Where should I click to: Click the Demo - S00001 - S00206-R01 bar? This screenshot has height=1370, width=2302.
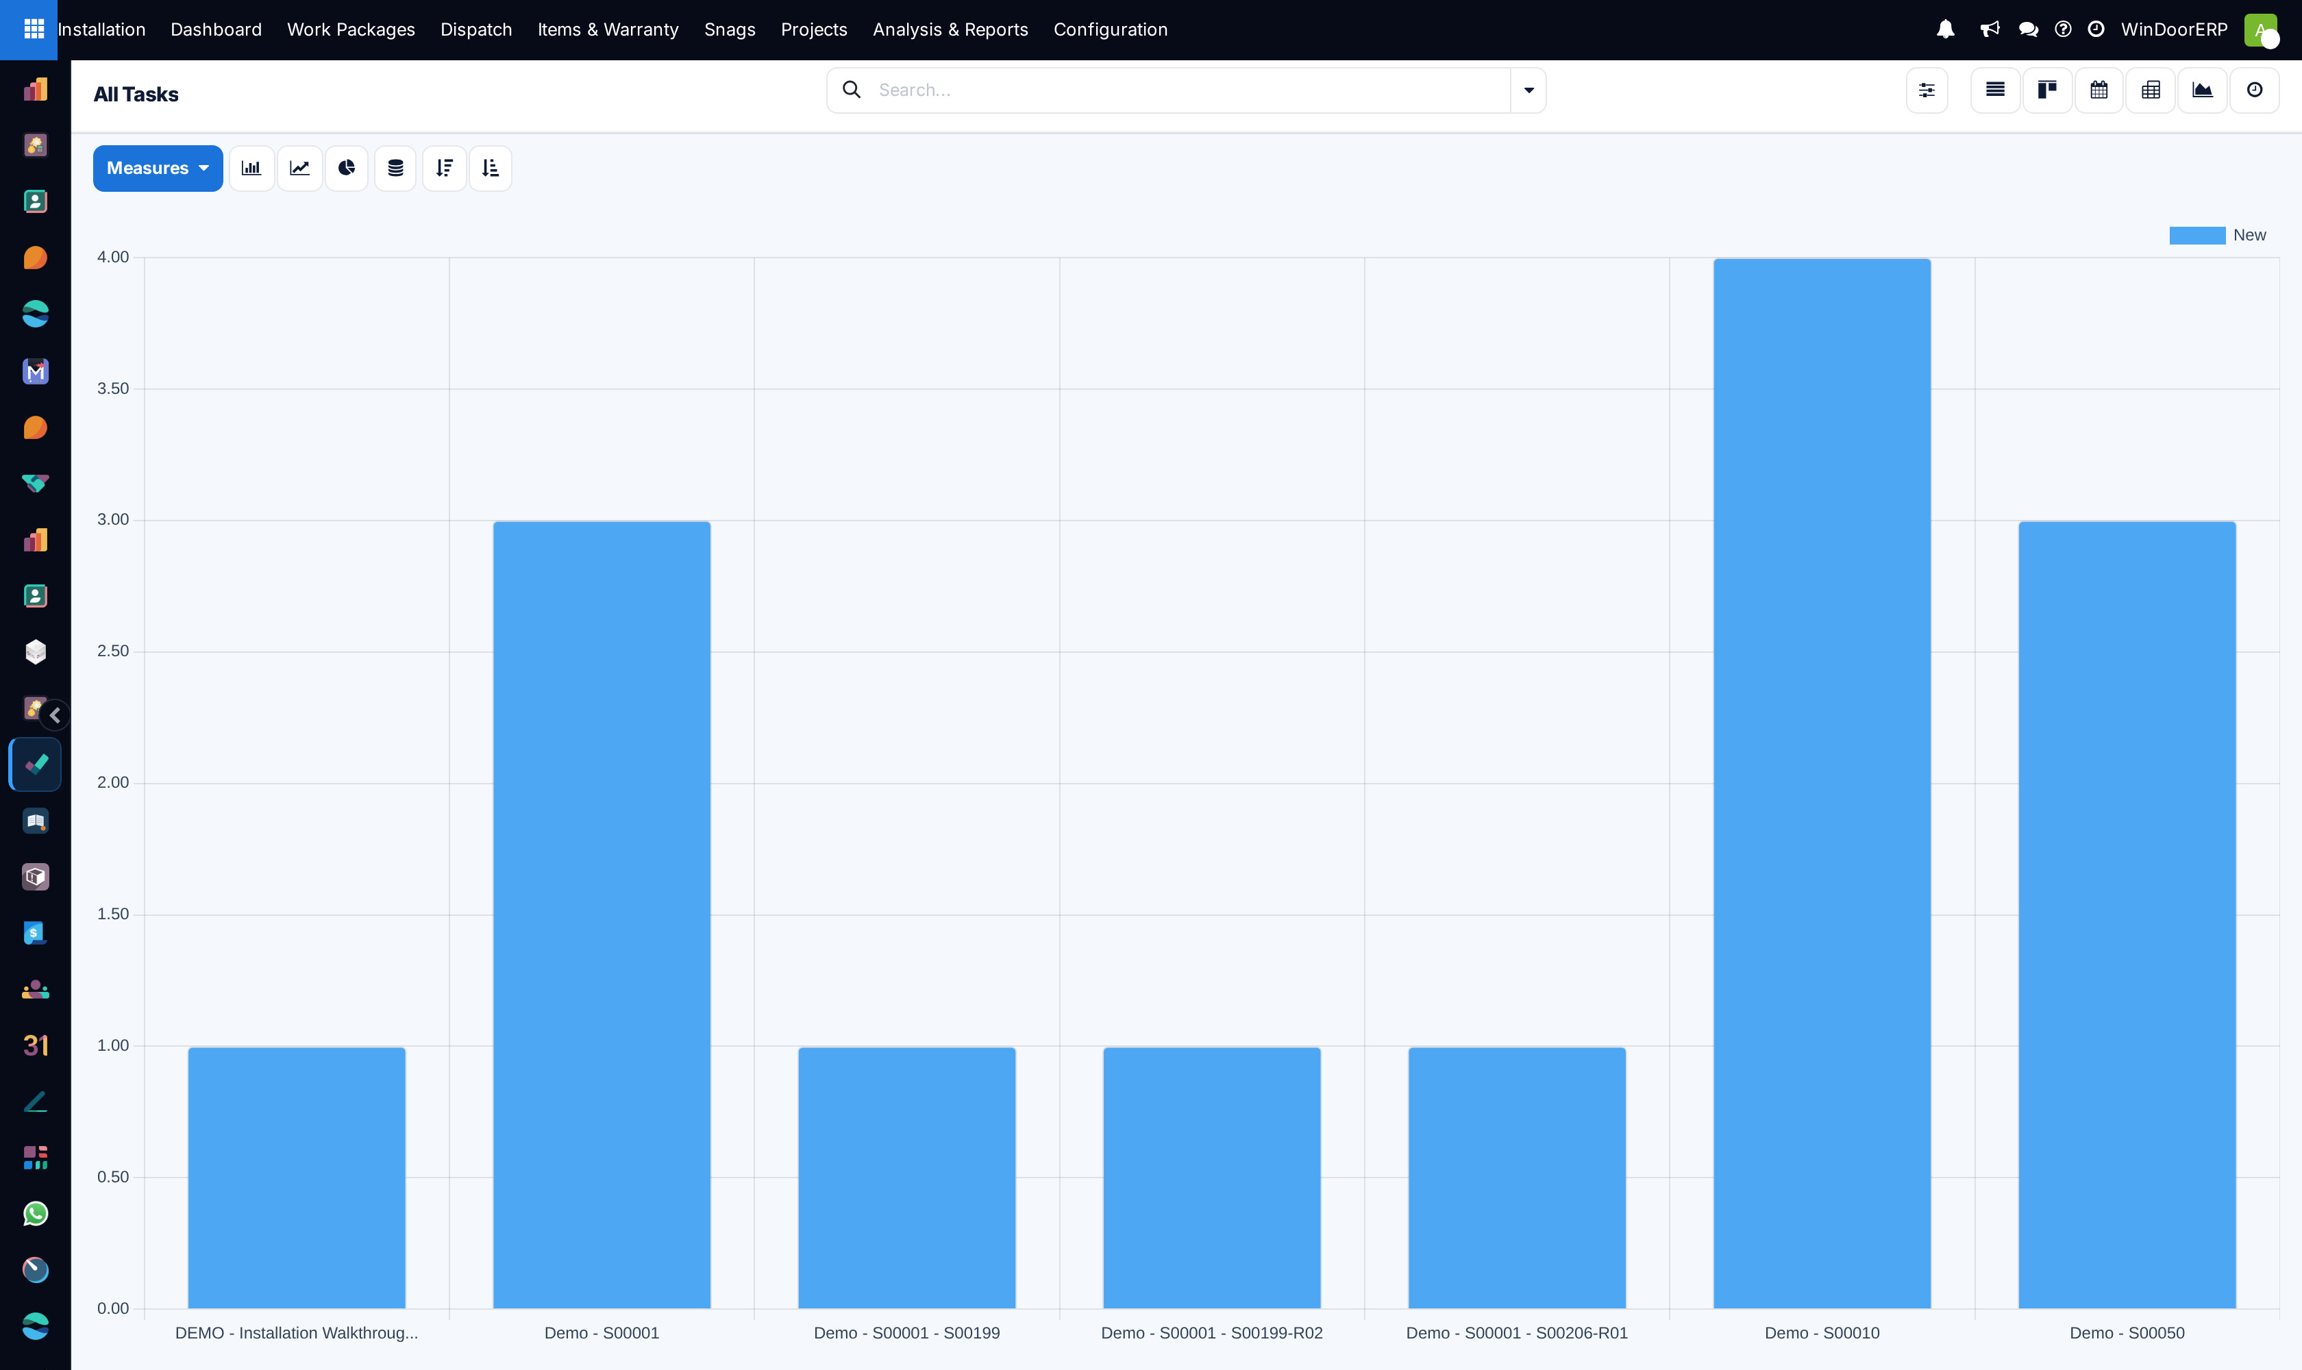[1517, 1177]
